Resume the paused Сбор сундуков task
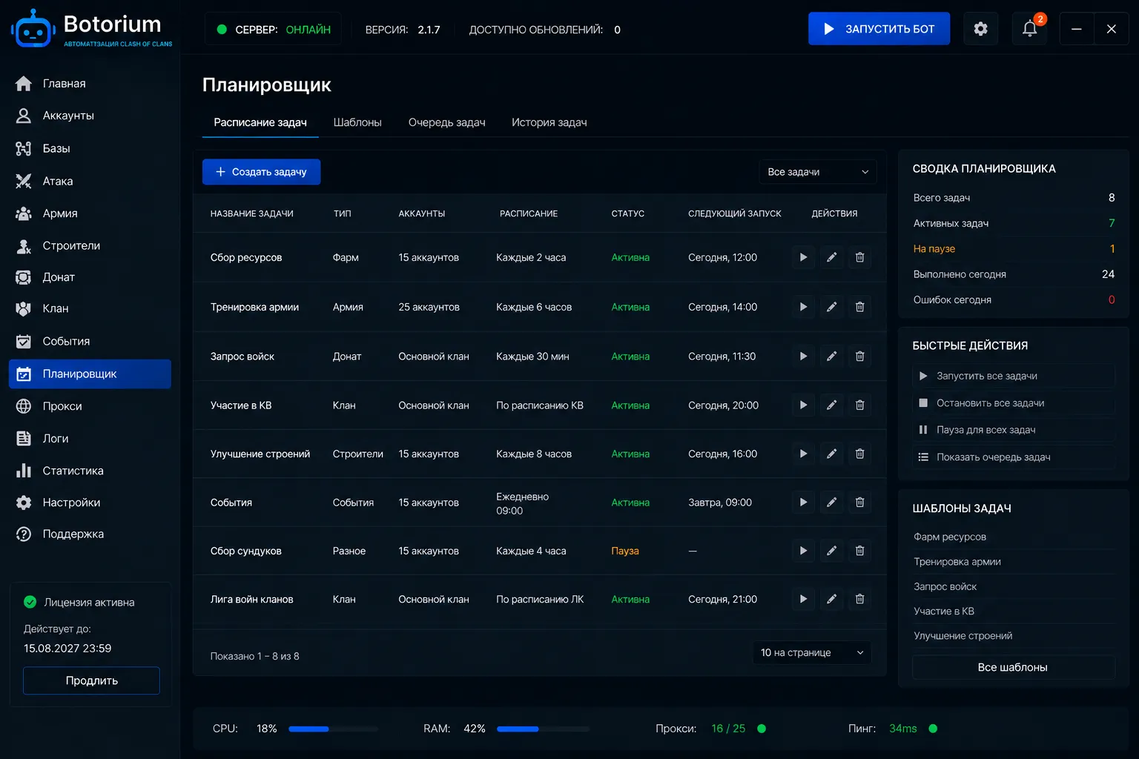This screenshot has height=759, width=1139. click(803, 551)
